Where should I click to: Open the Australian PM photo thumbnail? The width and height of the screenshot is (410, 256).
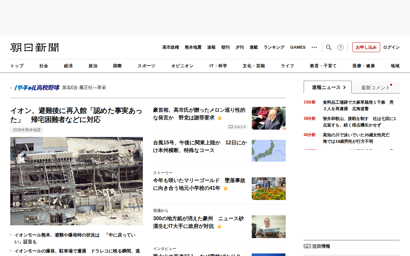click(269, 118)
